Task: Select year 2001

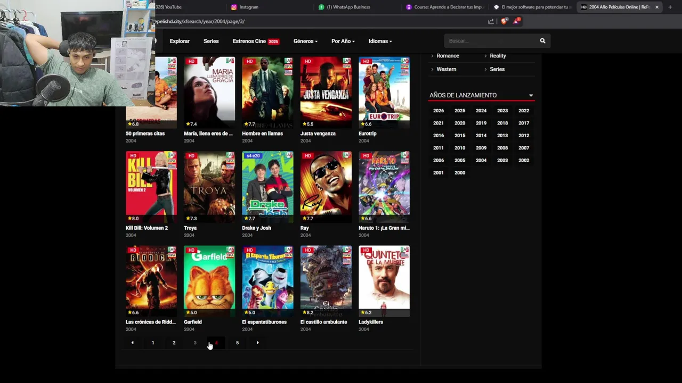Action: point(439,173)
